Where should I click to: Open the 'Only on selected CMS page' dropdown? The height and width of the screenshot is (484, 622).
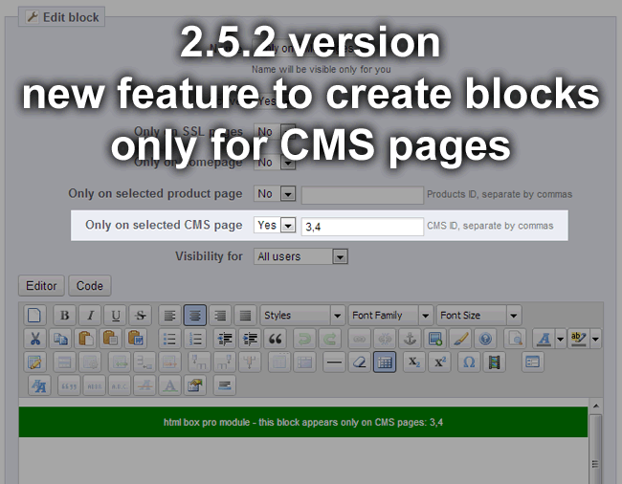(x=275, y=225)
